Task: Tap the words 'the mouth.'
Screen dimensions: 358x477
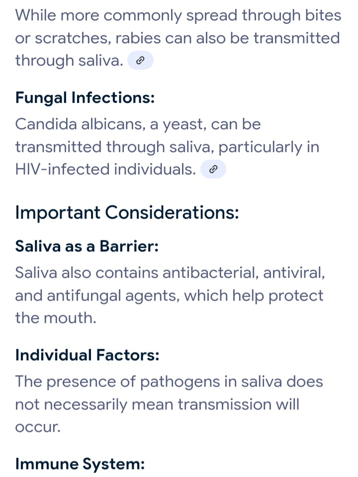Action: click(x=56, y=318)
